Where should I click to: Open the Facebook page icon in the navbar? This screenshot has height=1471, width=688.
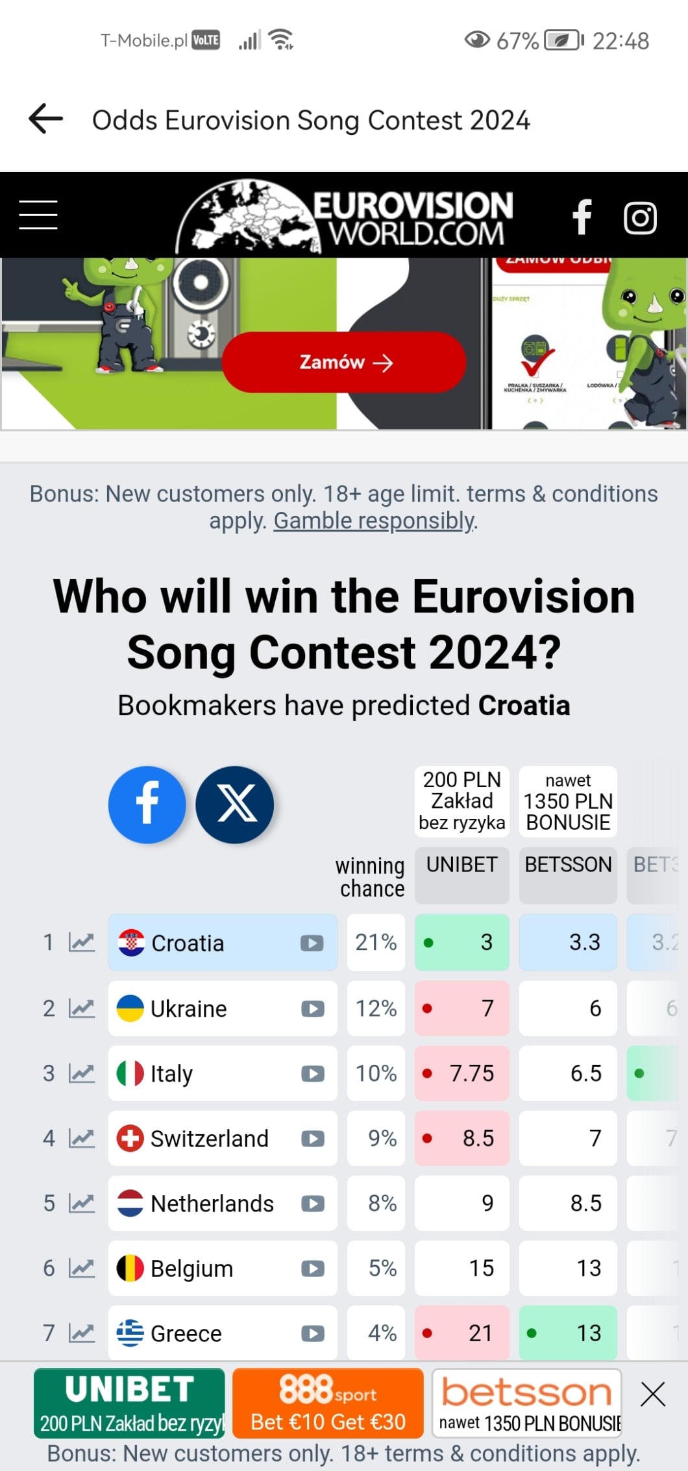coord(582,217)
